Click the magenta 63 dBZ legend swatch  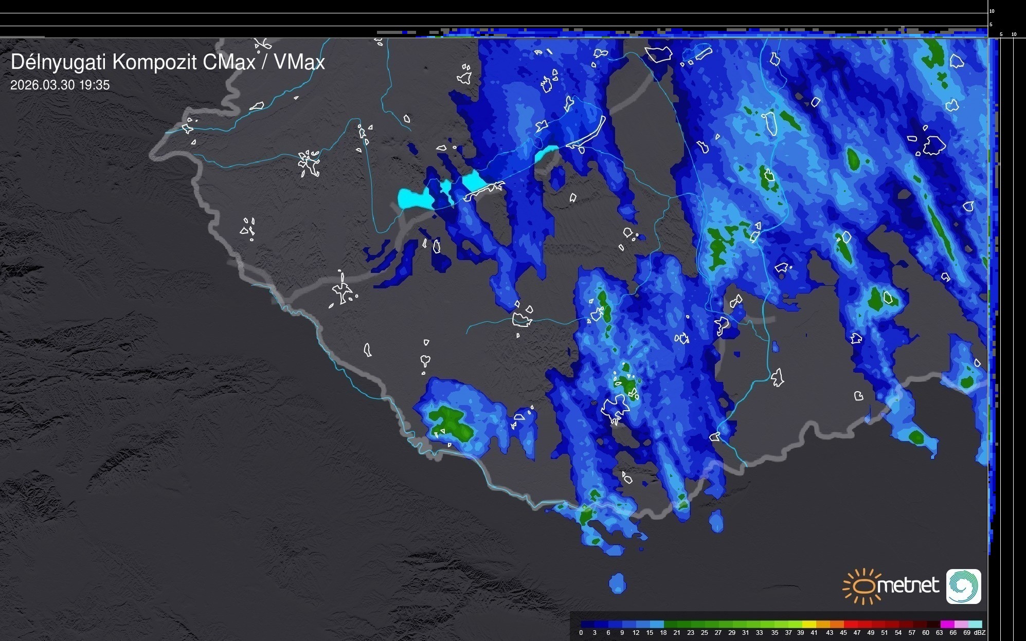point(947,624)
